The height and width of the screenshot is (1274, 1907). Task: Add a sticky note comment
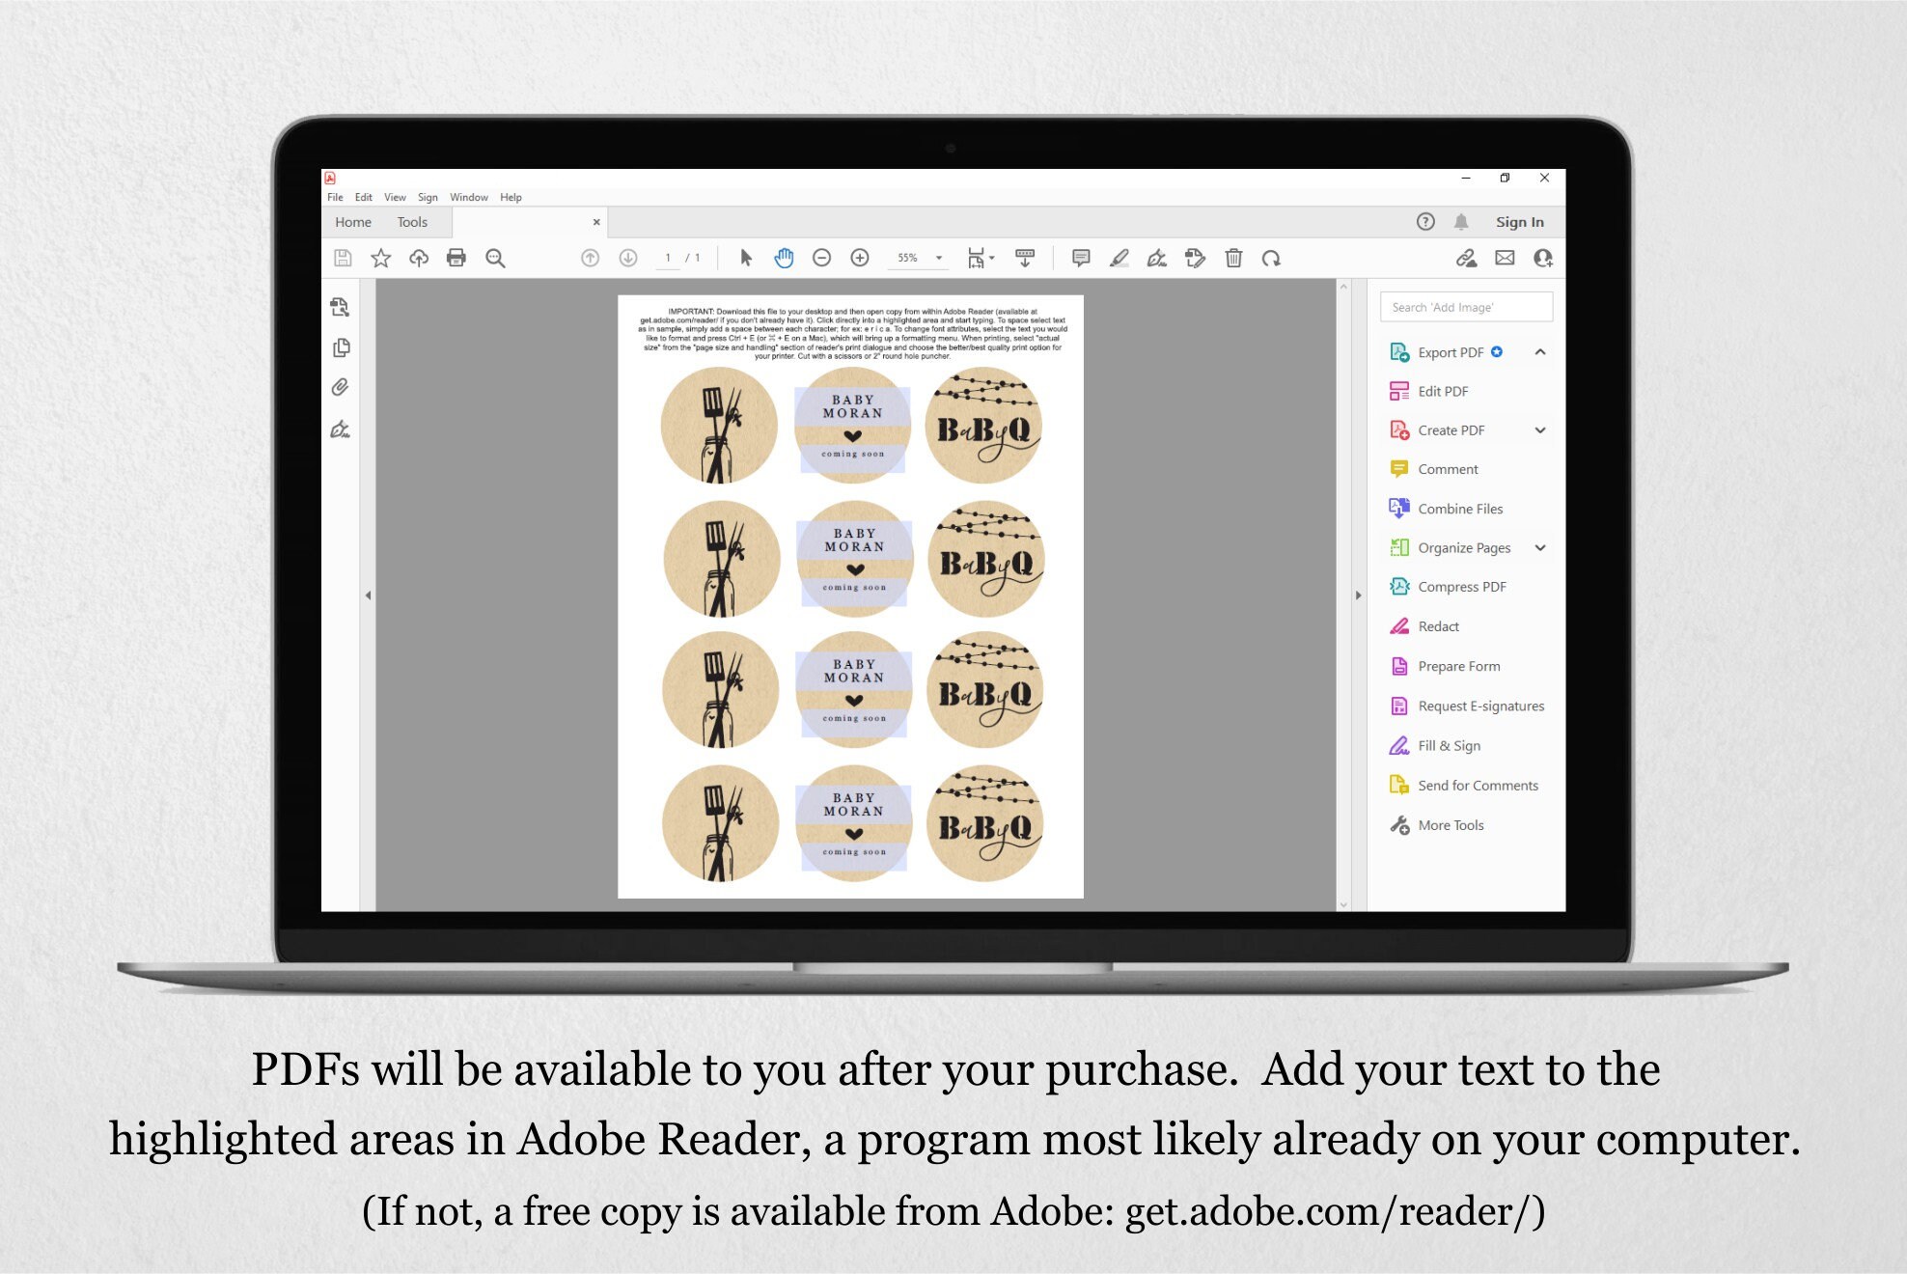pyautogui.click(x=1081, y=258)
